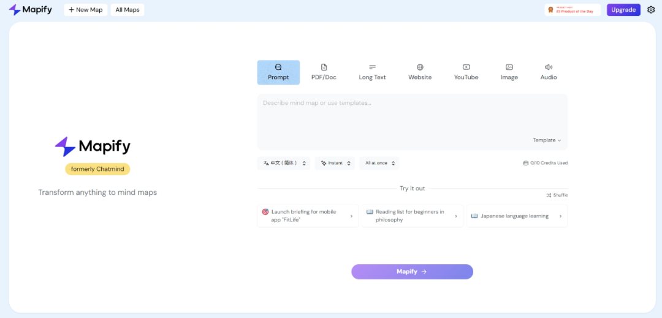Open All Maps
This screenshot has height=318, width=662.
pyautogui.click(x=127, y=10)
